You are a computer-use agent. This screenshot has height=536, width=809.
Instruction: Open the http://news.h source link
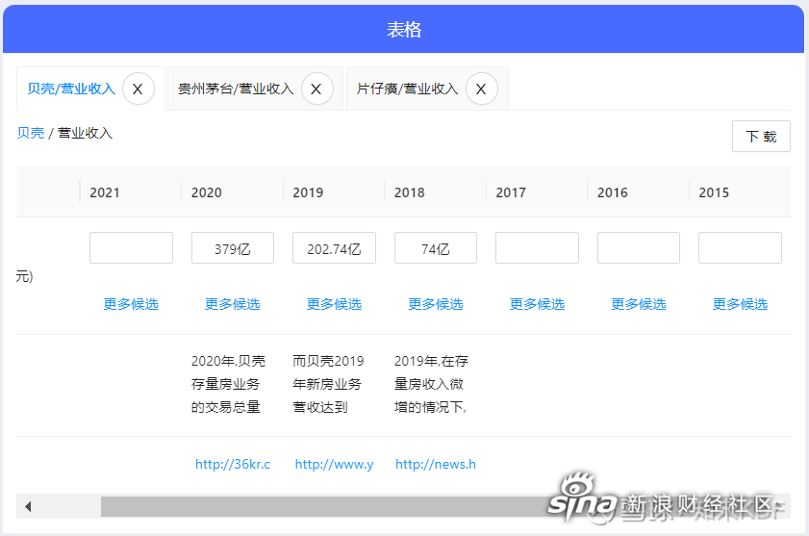436,464
